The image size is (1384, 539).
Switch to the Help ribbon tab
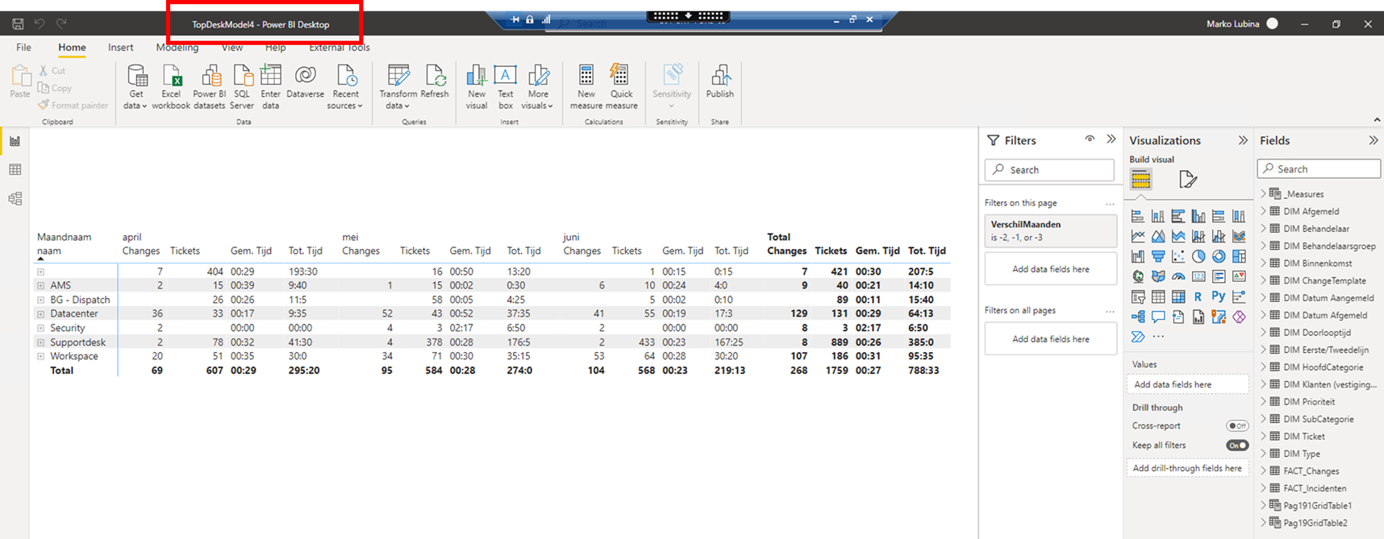(x=276, y=48)
